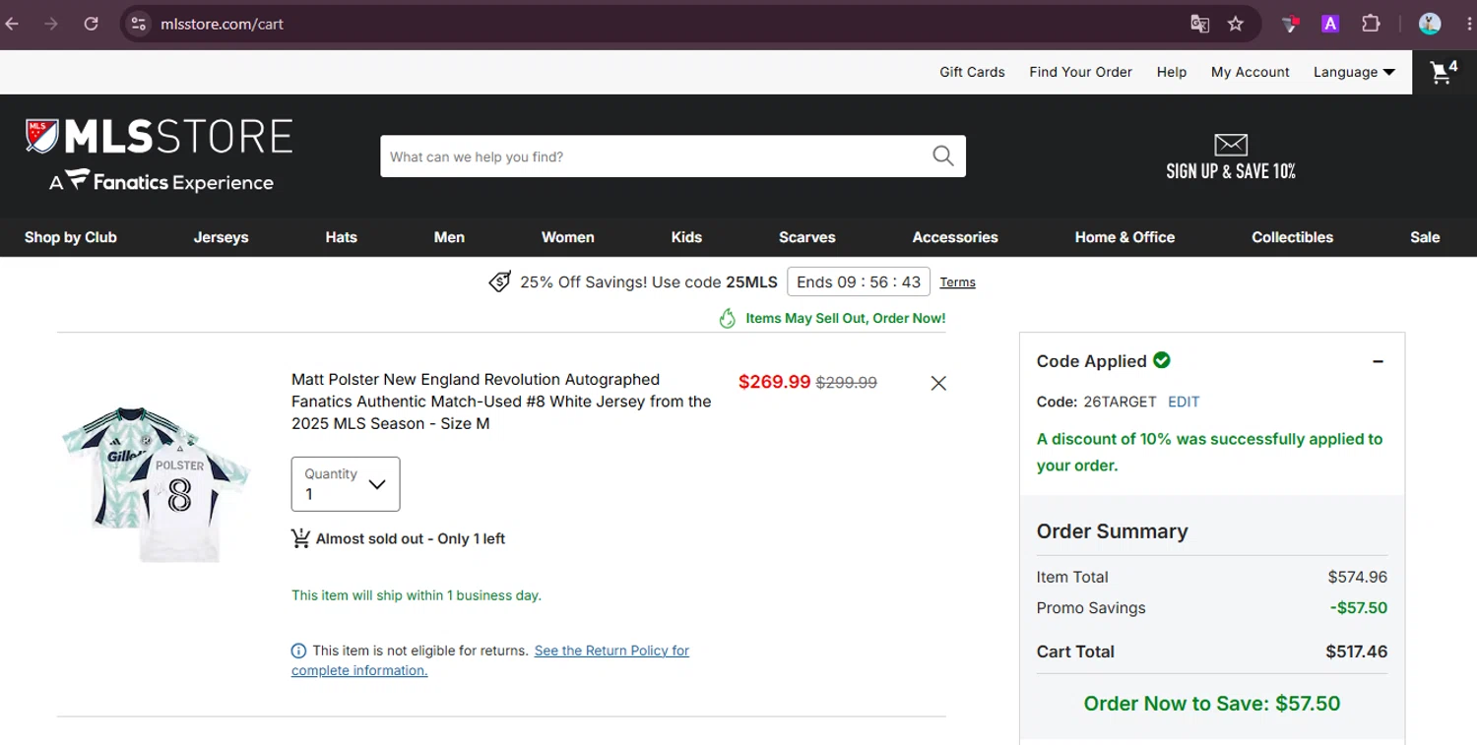Click the envelope sign-up icon
Image resolution: width=1477 pixels, height=745 pixels.
click(x=1231, y=145)
